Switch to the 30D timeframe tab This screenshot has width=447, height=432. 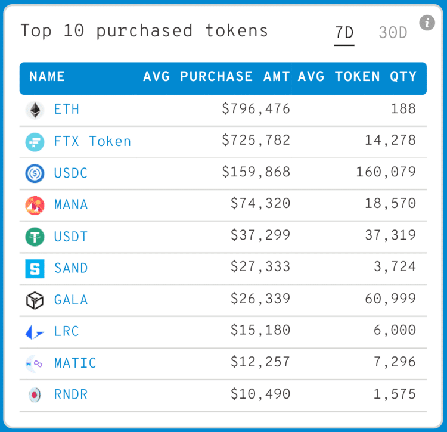click(x=393, y=33)
